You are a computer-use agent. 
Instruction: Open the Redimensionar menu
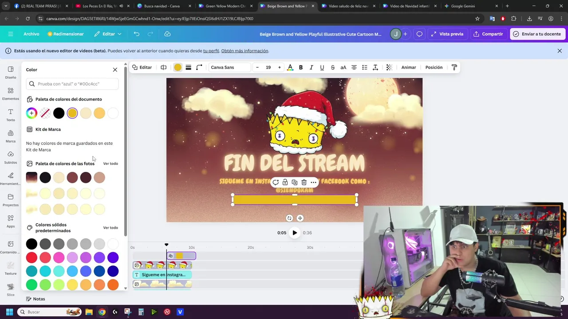click(66, 34)
